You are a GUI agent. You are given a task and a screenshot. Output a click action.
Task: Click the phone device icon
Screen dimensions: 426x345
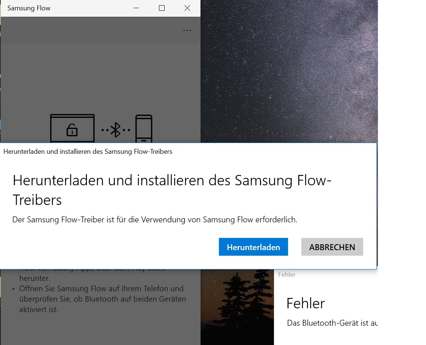click(144, 129)
